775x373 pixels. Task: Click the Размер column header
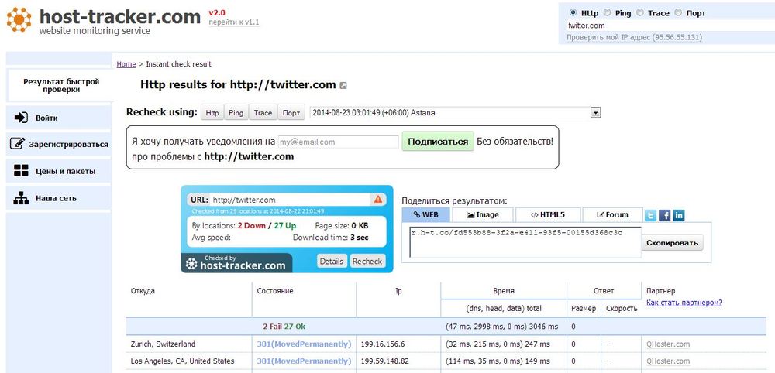[584, 308]
